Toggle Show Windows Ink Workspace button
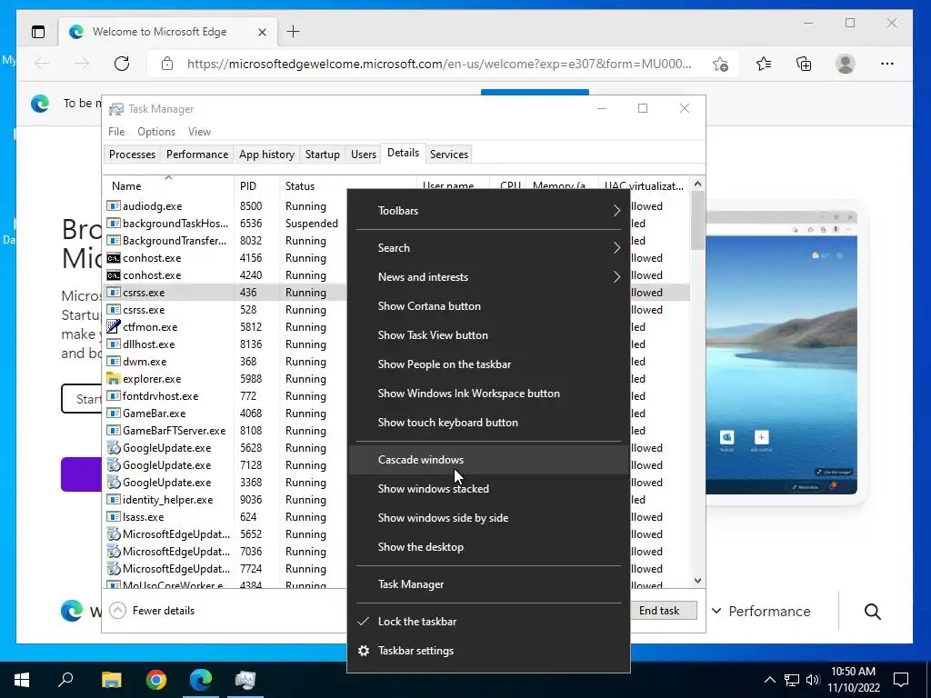This screenshot has height=698, width=931. (488, 394)
